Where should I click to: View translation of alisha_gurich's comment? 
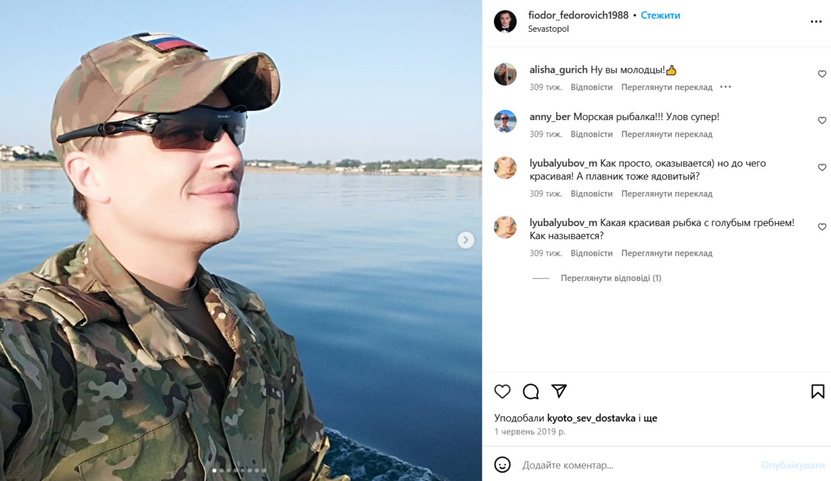click(667, 87)
